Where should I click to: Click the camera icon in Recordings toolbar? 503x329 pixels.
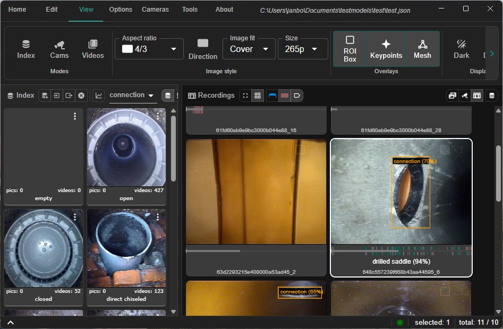tap(465, 96)
